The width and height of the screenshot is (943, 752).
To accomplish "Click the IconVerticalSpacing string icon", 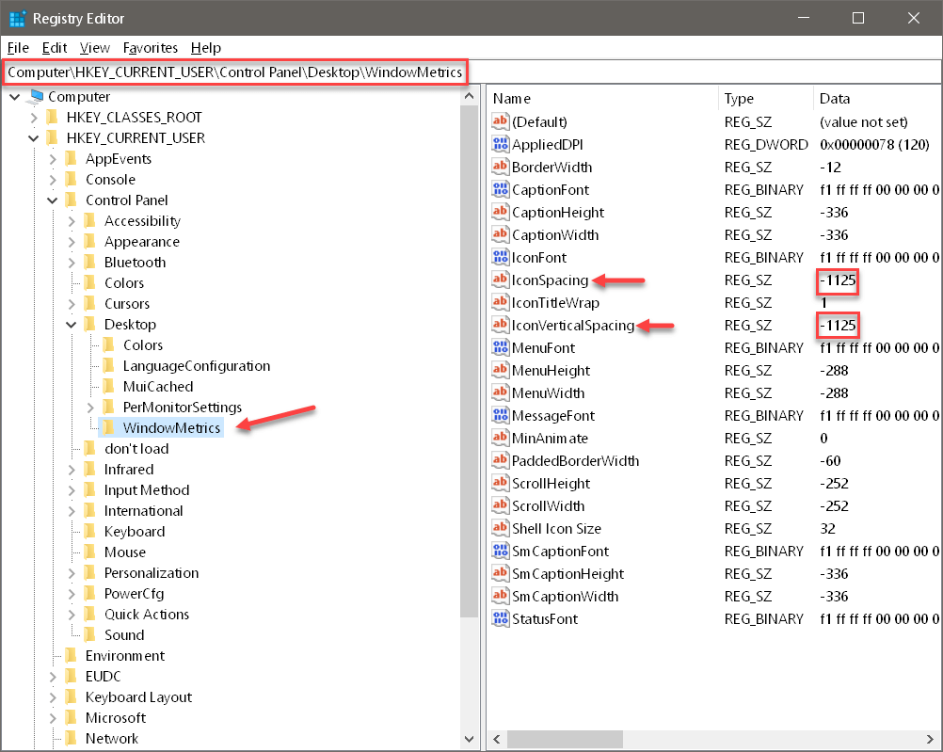I will (x=500, y=325).
